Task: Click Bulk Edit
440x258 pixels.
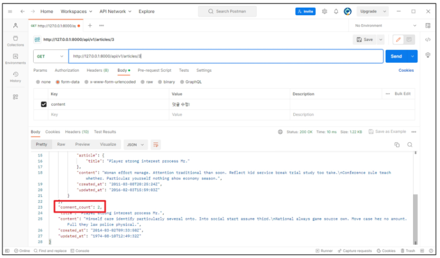Action: pyautogui.click(x=402, y=94)
